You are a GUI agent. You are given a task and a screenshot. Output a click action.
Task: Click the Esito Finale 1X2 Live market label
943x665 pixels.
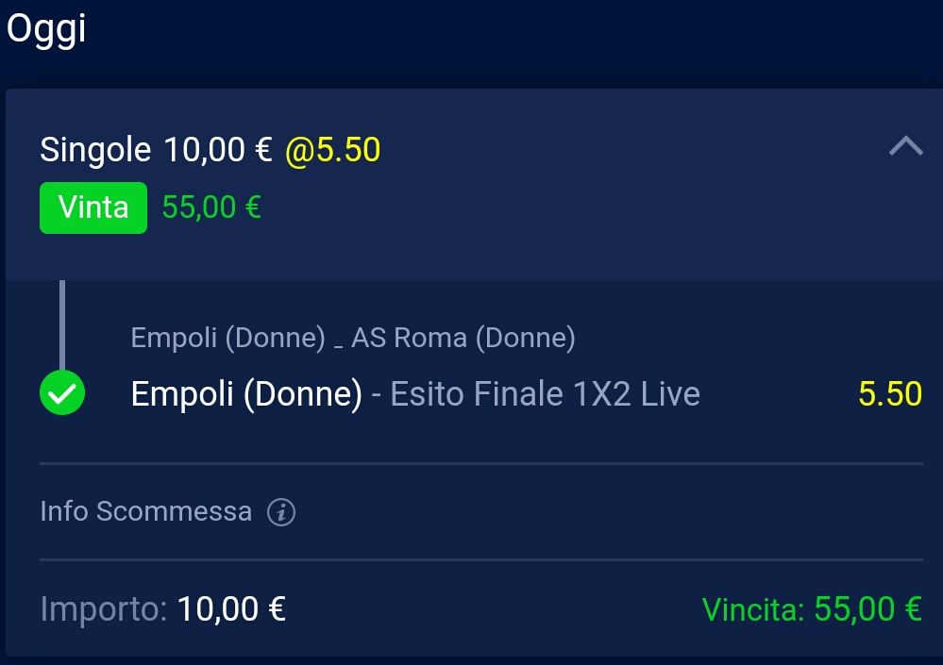click(545, 394)
